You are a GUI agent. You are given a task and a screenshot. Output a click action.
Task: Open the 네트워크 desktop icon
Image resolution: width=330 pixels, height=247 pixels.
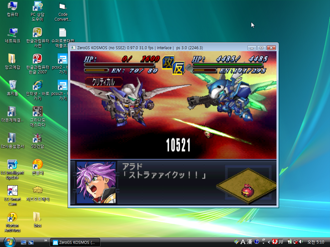coord(13,35)
